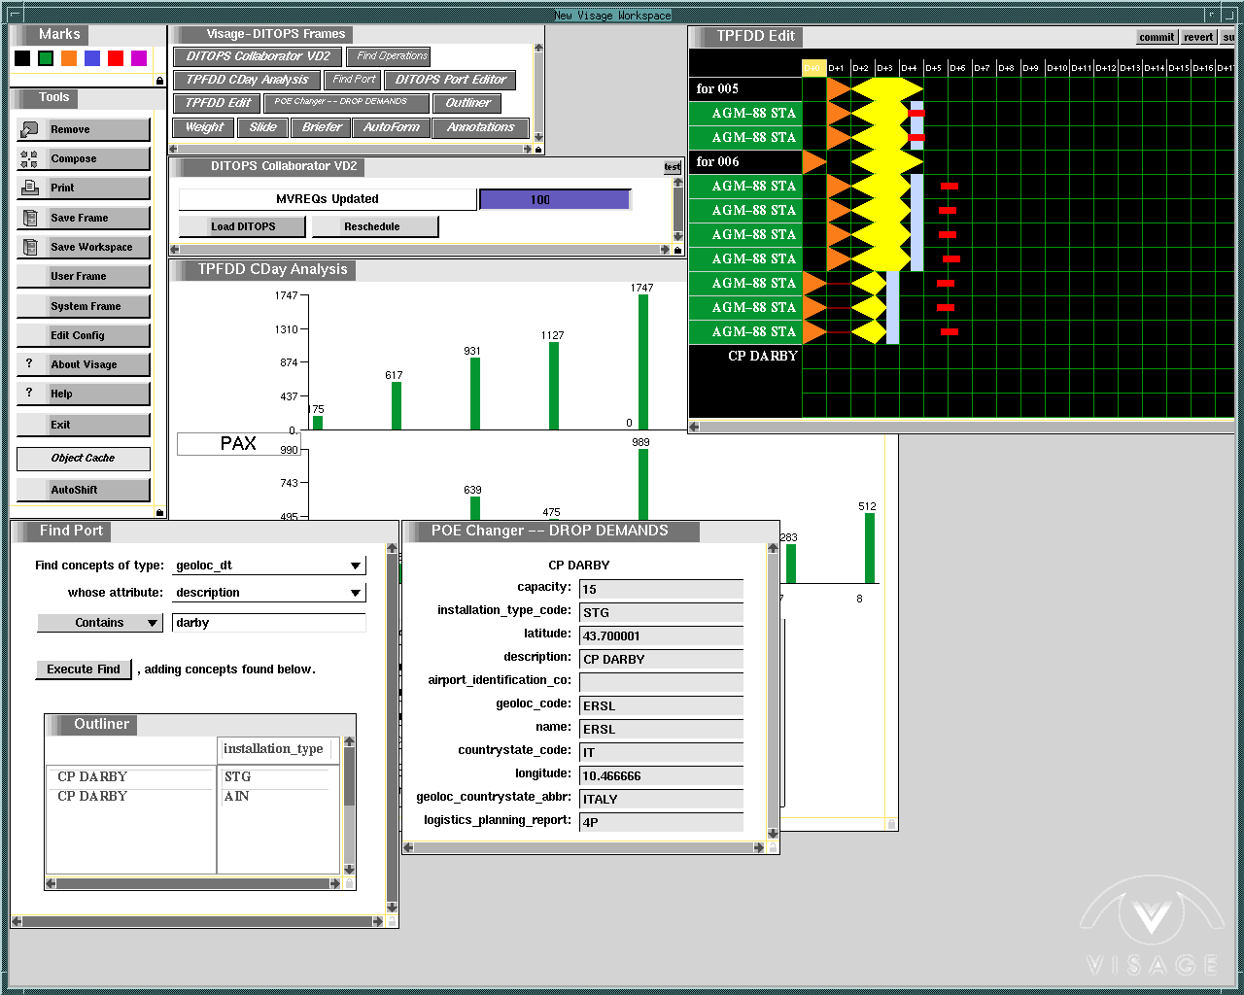Toggle the Find Port panel's corner lock

coord(392,920)
